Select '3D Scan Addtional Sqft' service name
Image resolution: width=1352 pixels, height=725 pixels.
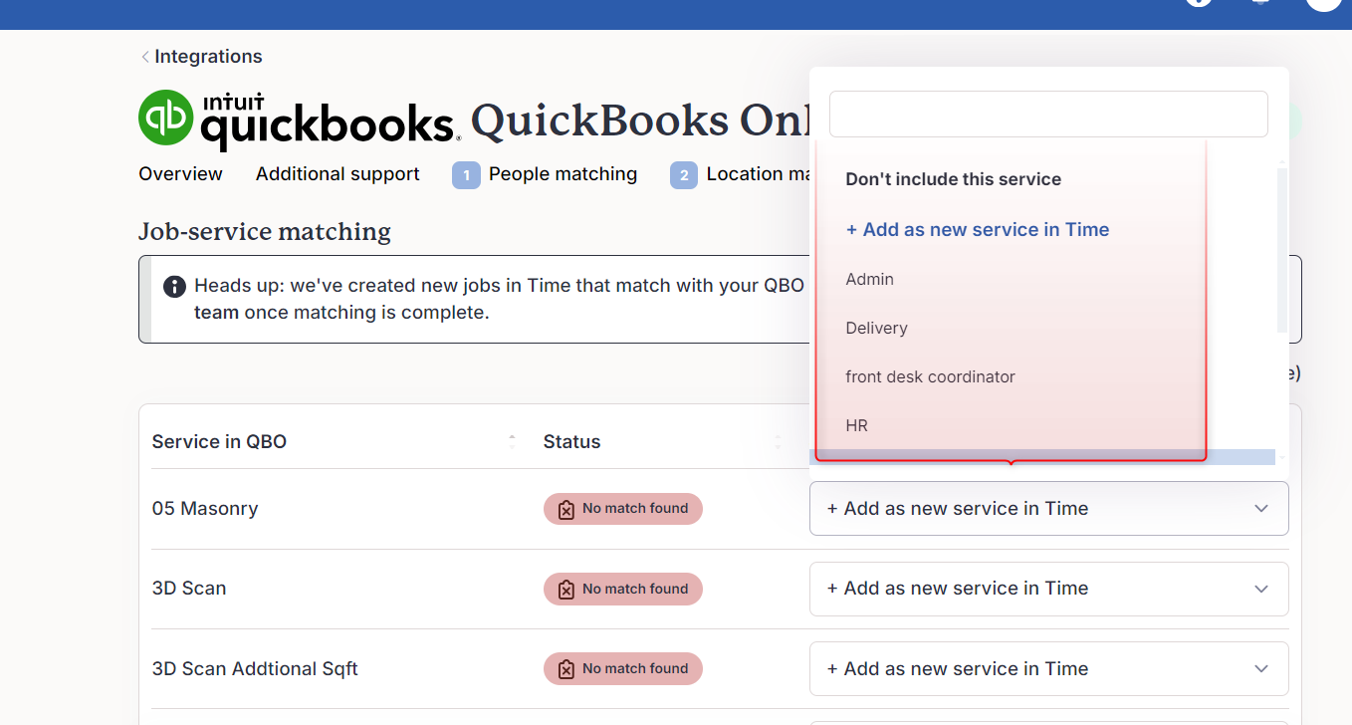point(255,669)
